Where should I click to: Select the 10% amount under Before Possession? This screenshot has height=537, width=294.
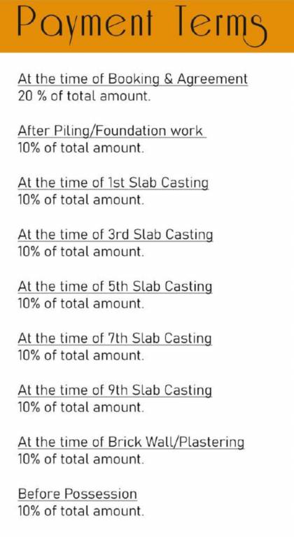coord(81,511)
